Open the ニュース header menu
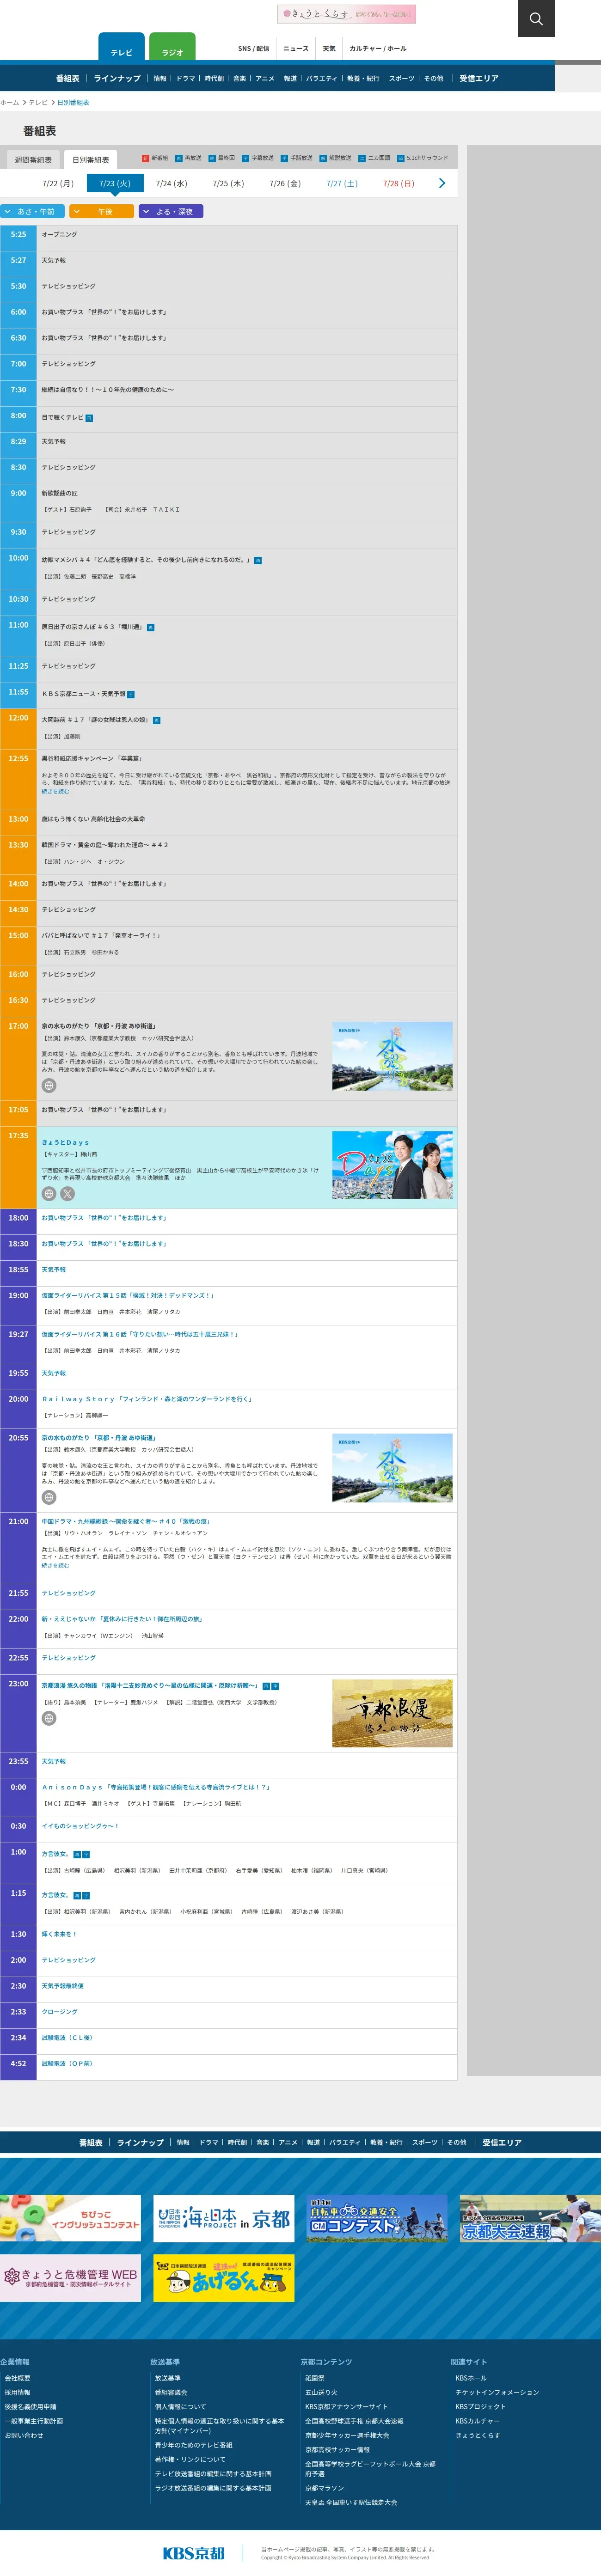This screenshot has width=601, height=2576. coord(295,49)
